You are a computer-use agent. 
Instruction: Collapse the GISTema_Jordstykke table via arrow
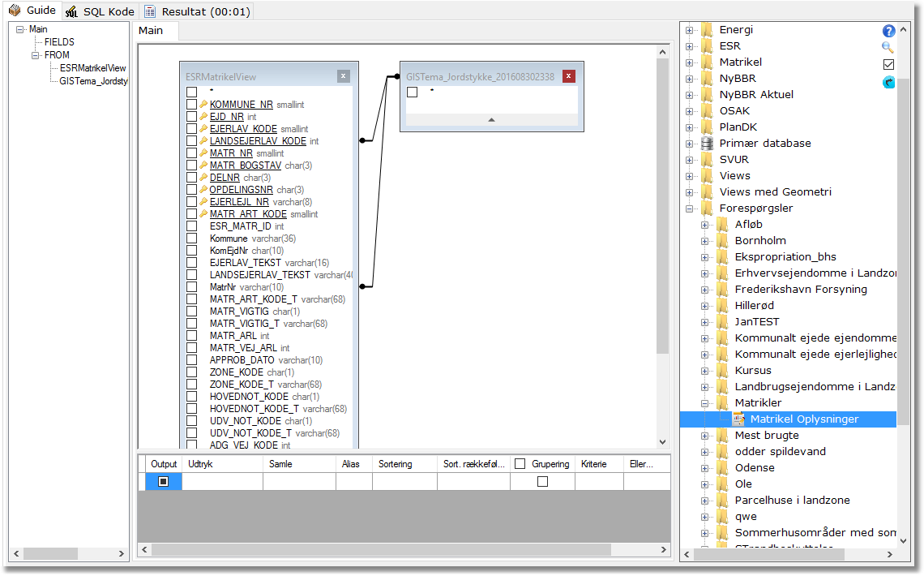click(490, 119)
